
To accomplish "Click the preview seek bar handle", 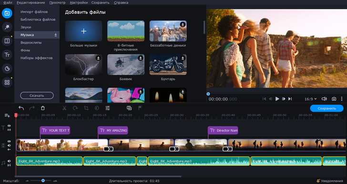I will point(208,94).
